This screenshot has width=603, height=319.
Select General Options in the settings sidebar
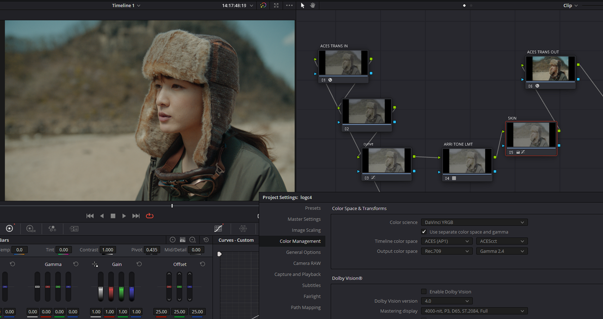(x=303, y=252)
